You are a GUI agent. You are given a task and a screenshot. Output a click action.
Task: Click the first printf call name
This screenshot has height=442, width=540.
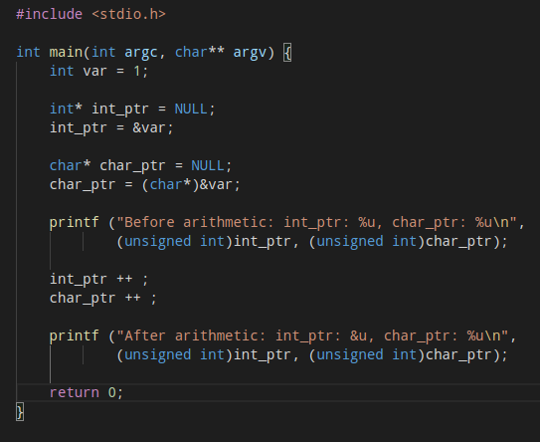(75, 223)
